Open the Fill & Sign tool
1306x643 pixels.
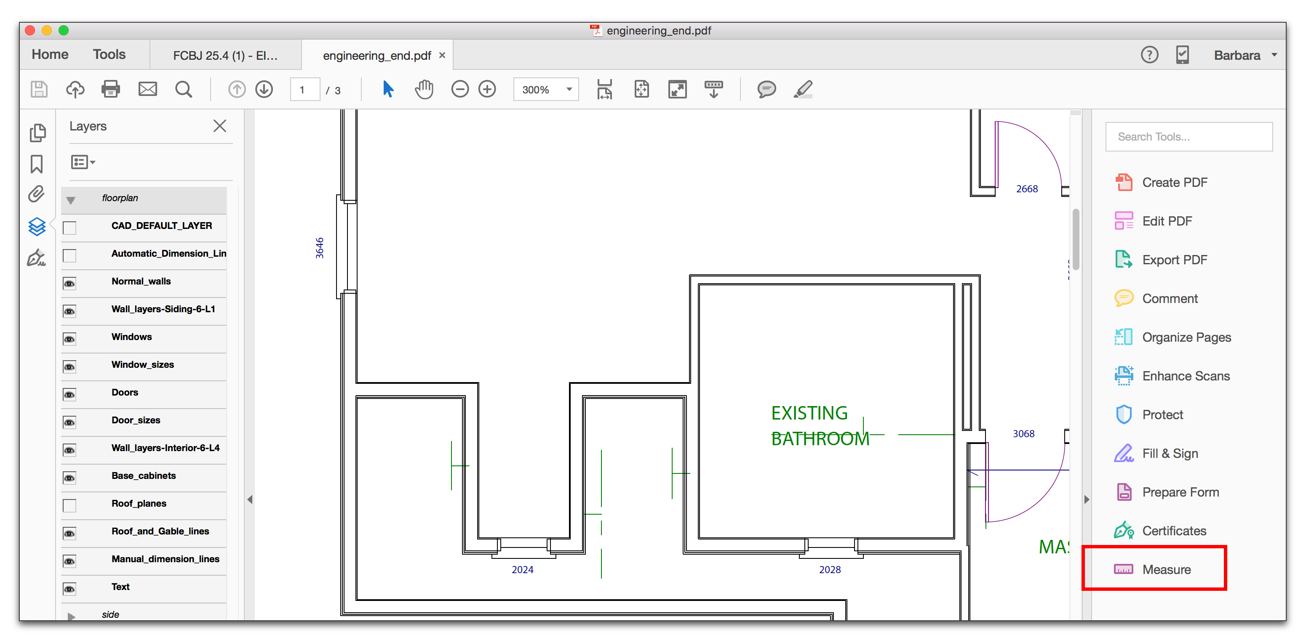click(1156, 454)
